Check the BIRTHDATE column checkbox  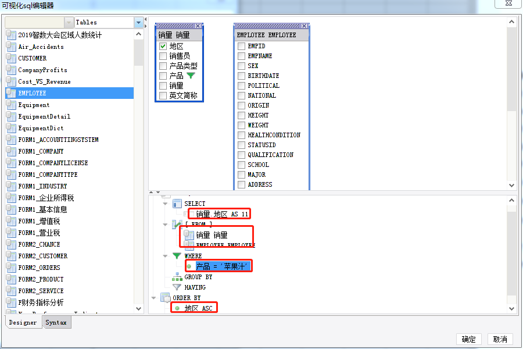[x=242, y=76]
